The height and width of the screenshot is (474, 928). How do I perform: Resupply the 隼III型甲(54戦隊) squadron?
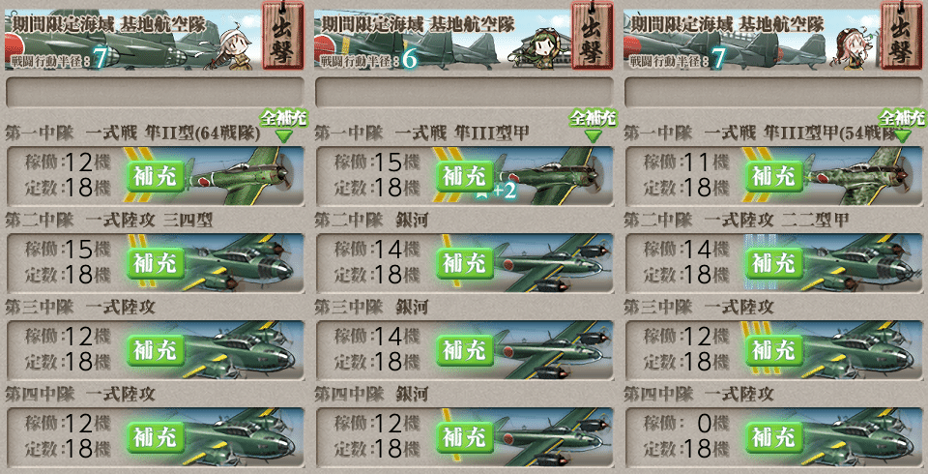pyautogui.click(x=774, y=176)
